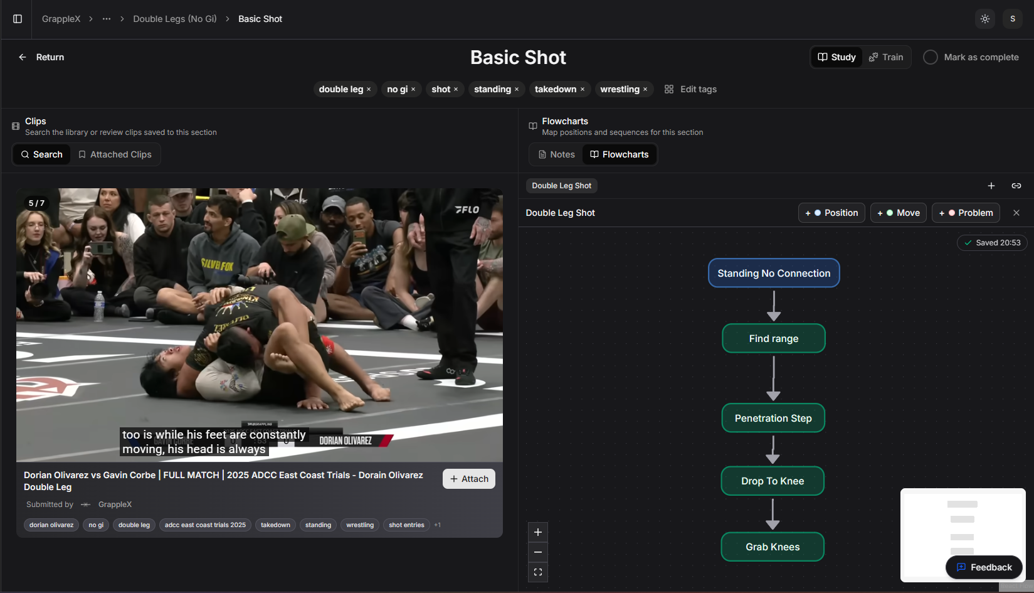Open the Attached Clips tab
1034x593 pixels.
[115, 154]
